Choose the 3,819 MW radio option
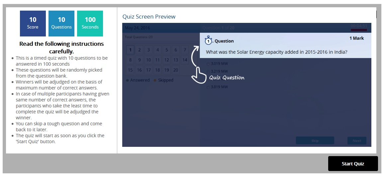This screenshot has height=175, width=382. coord(208,87)
